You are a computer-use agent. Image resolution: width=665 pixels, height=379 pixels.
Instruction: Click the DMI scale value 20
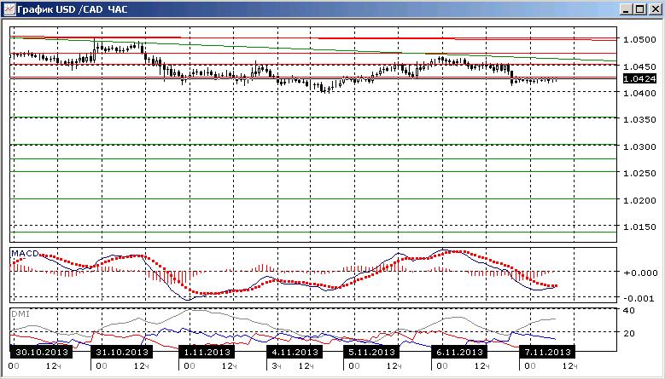(x=630, y=333)
